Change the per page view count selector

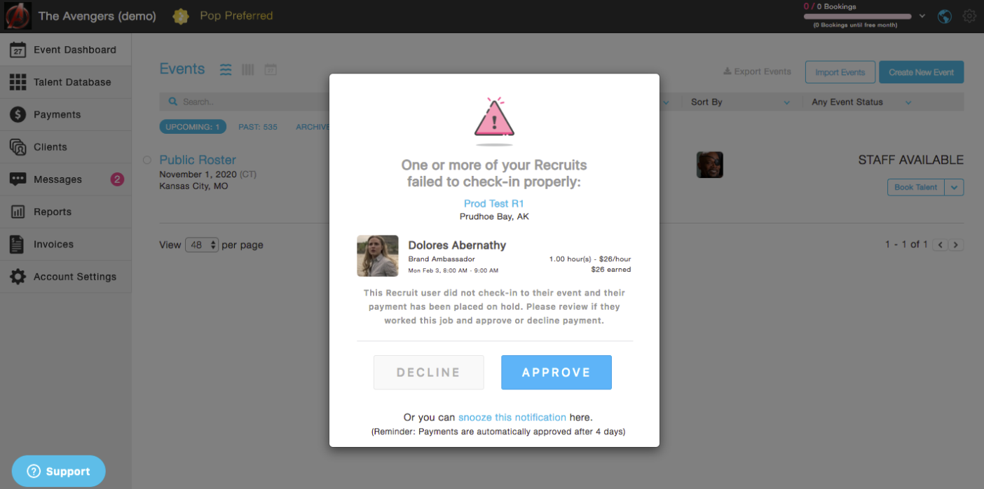202,245
